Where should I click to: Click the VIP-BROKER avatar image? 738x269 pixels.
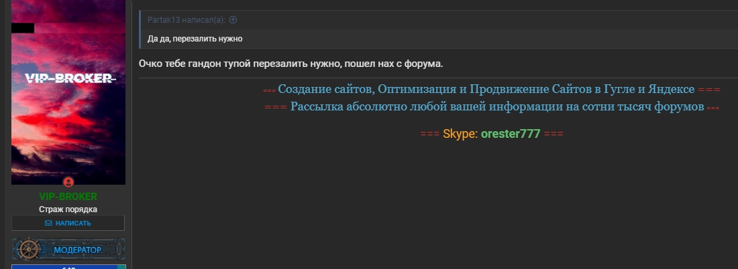[x=68, y=92]
